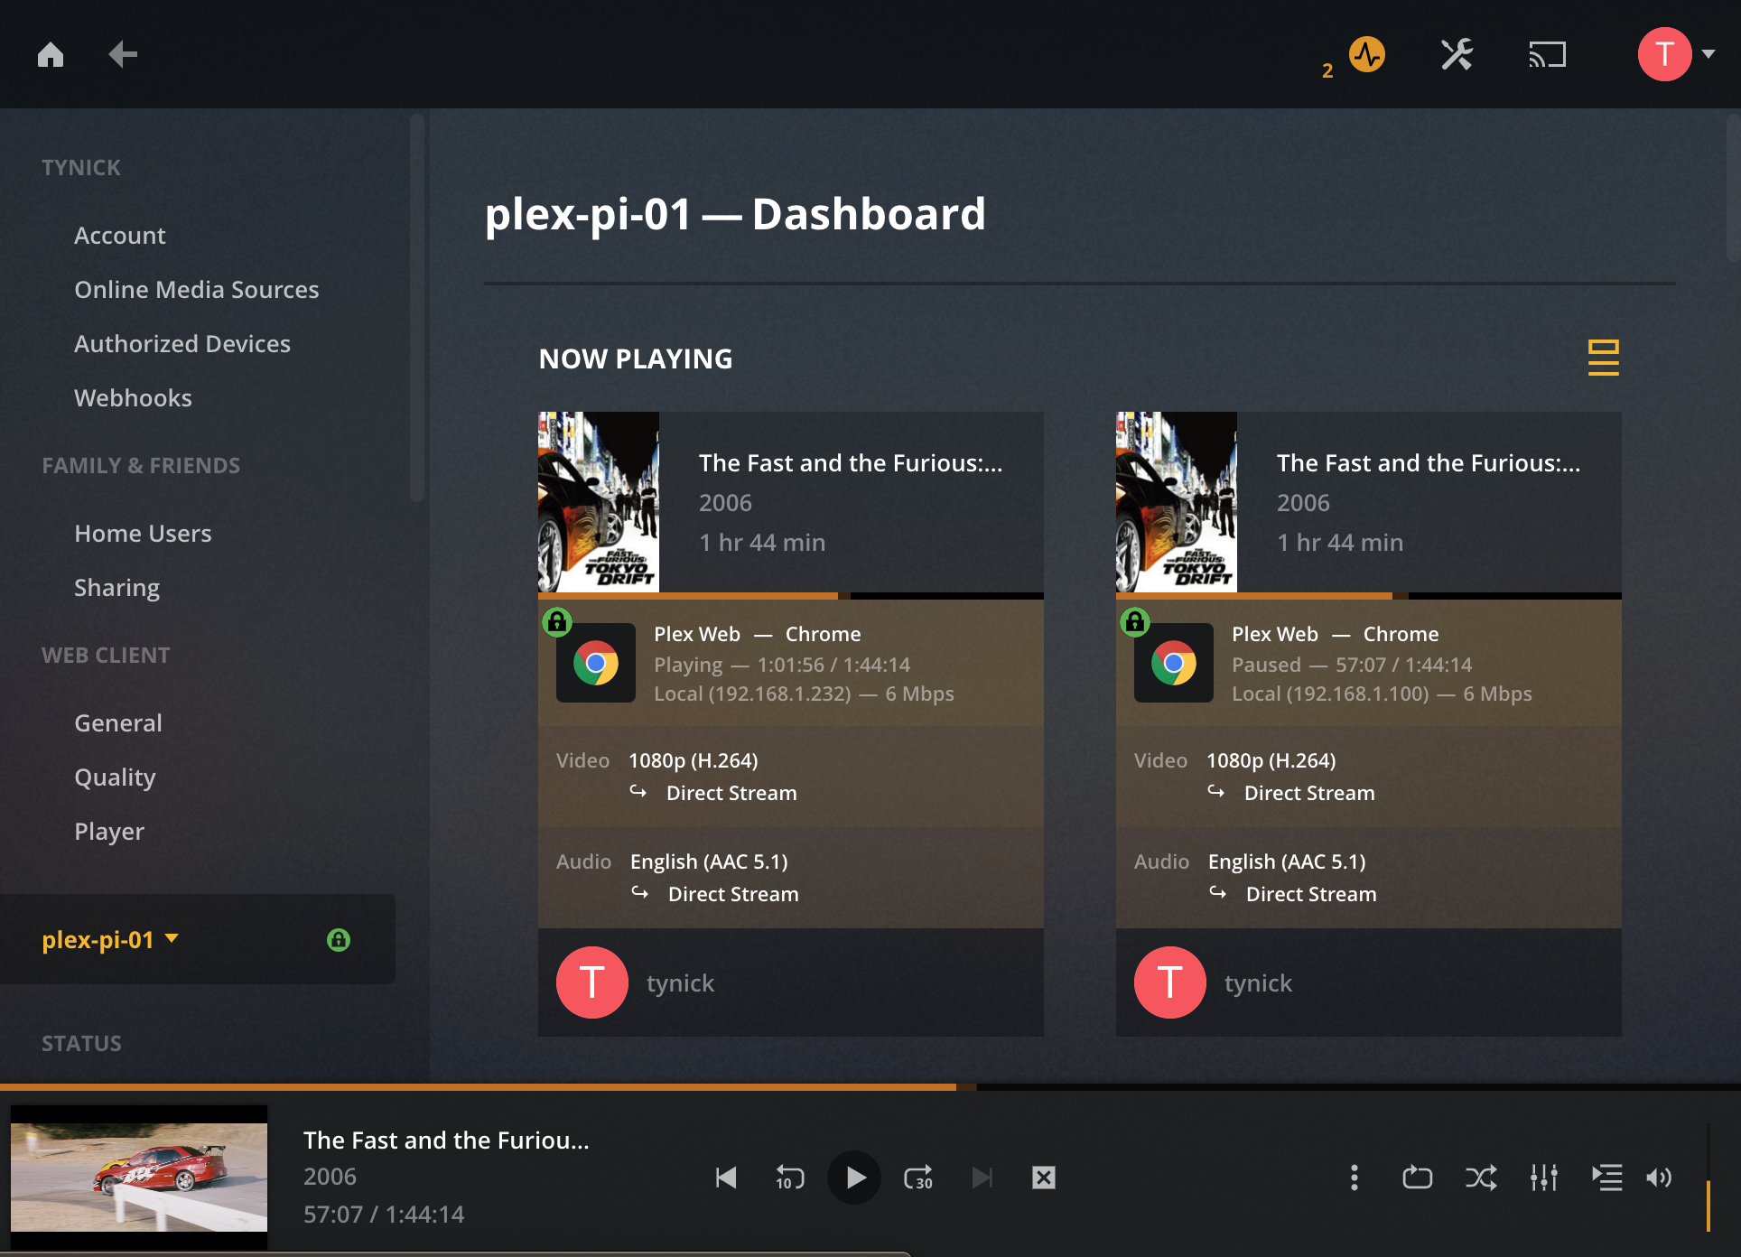Click the wrench/settings tools icon

point(1456,55)
